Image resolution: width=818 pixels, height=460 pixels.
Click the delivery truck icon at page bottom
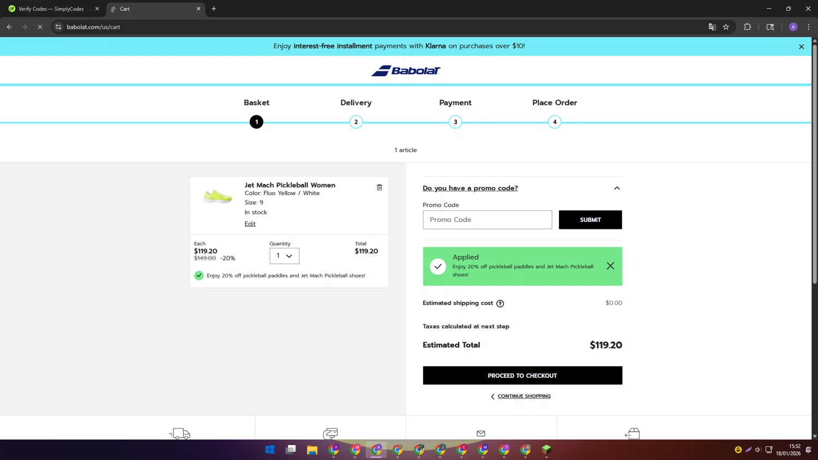[x=179, y=434]
